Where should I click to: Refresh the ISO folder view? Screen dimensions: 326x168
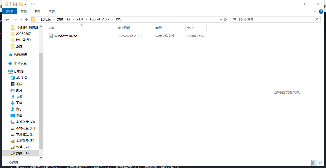click(x=225, y=19)
